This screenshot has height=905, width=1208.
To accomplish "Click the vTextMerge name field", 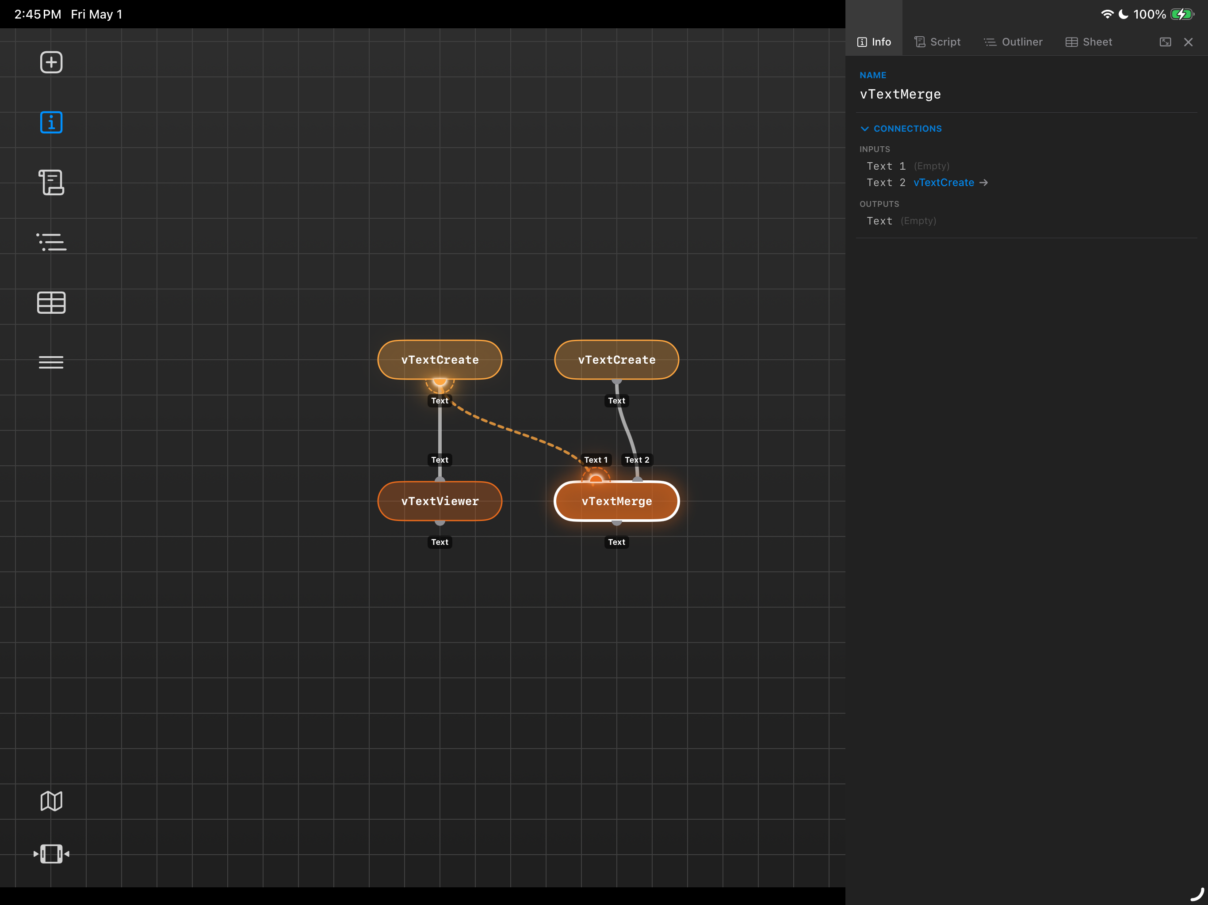I will [x=901, y=95].
